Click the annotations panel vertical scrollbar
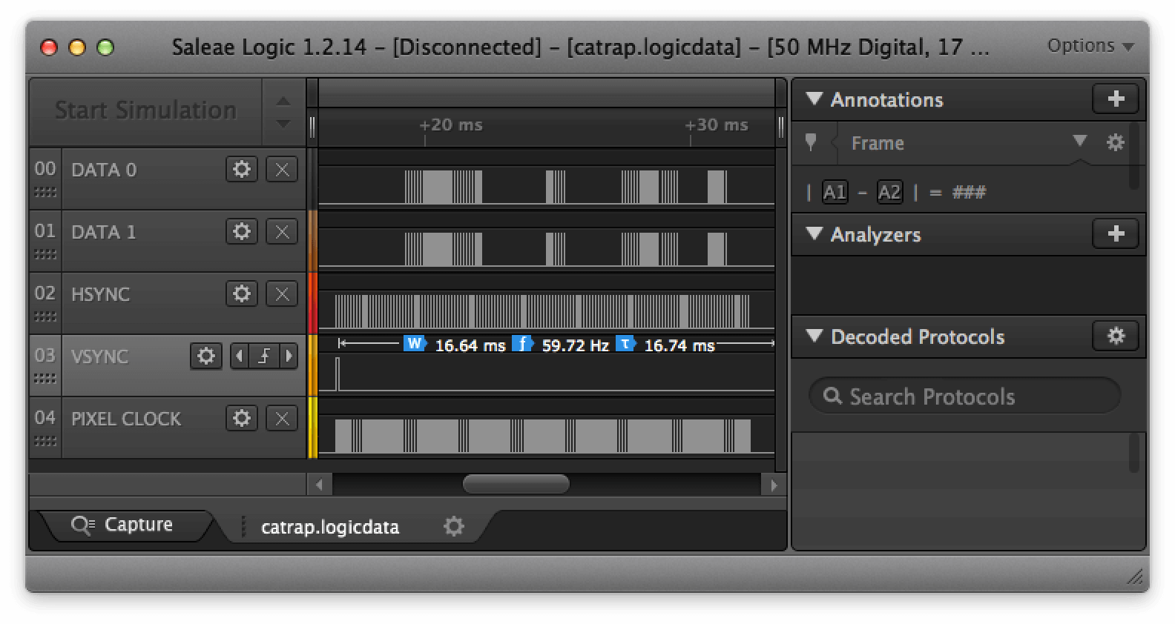The width and height of the screenshot is (1175, 624). (1133, 156)
